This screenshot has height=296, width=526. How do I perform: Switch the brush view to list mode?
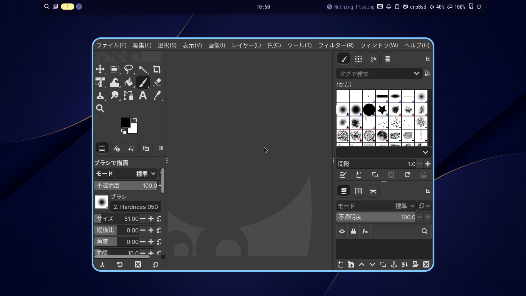pos(427,73)
